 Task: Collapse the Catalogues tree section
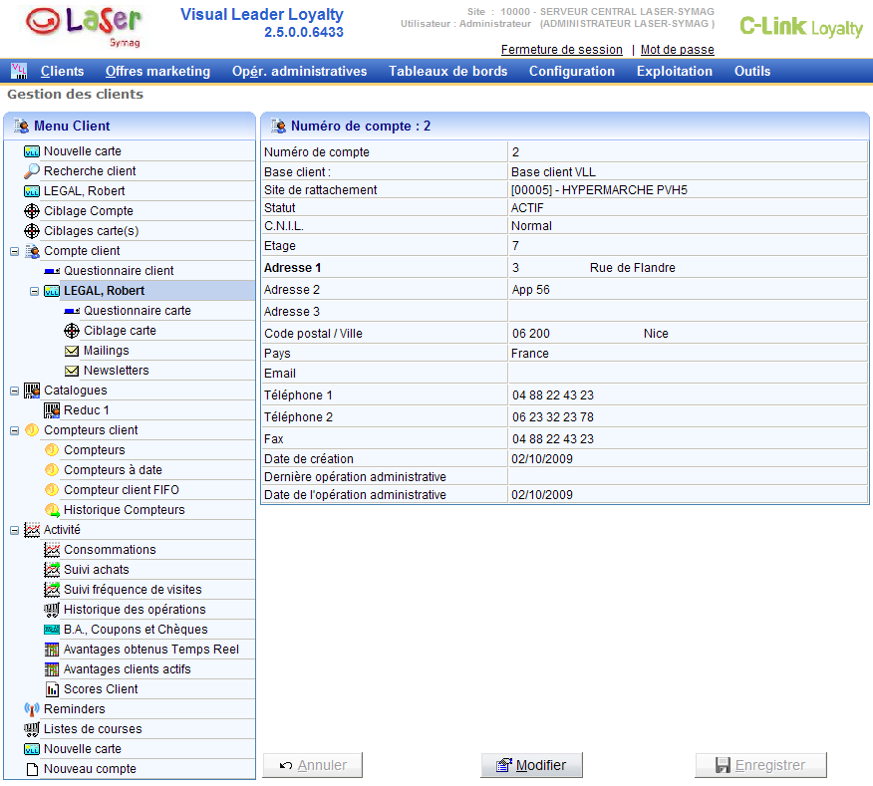(x=14, y=391)
